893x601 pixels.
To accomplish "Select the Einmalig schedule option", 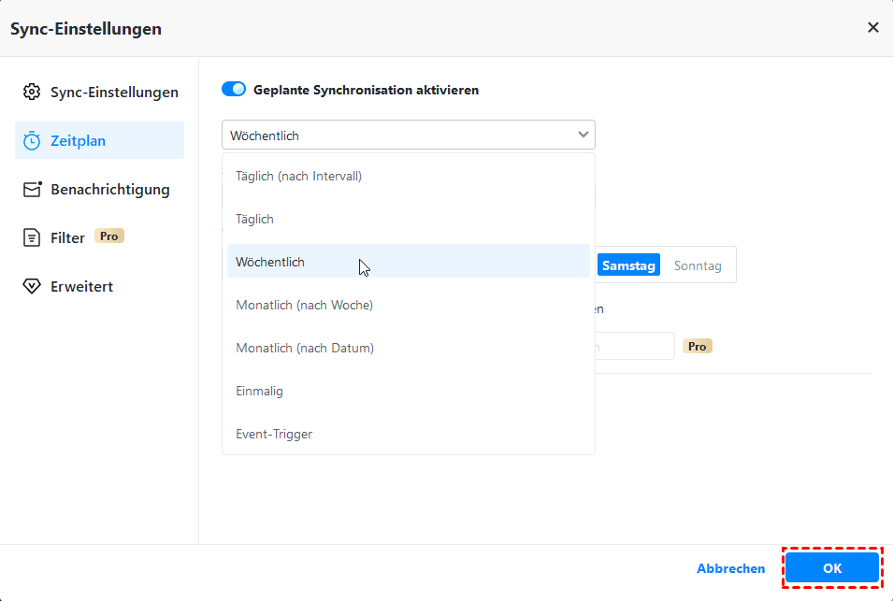I will click(259, 391).
